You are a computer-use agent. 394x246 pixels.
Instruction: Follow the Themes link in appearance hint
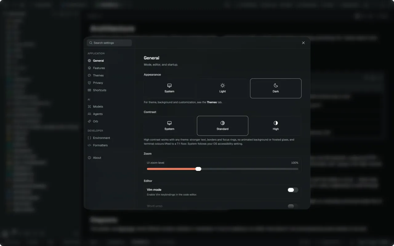tap(212, 102)
